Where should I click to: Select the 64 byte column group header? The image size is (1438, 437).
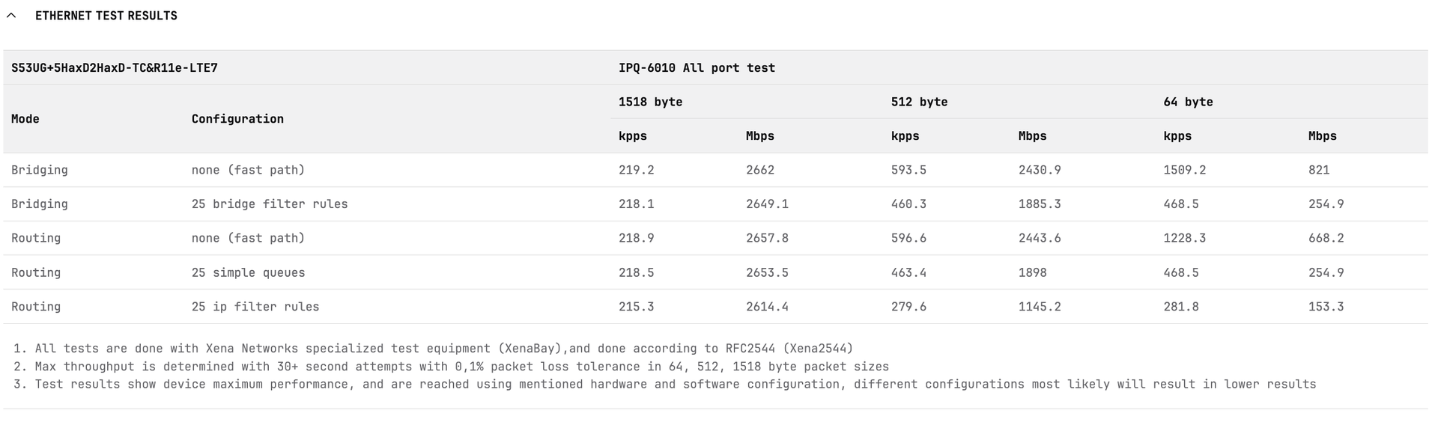coord(1188,102)
